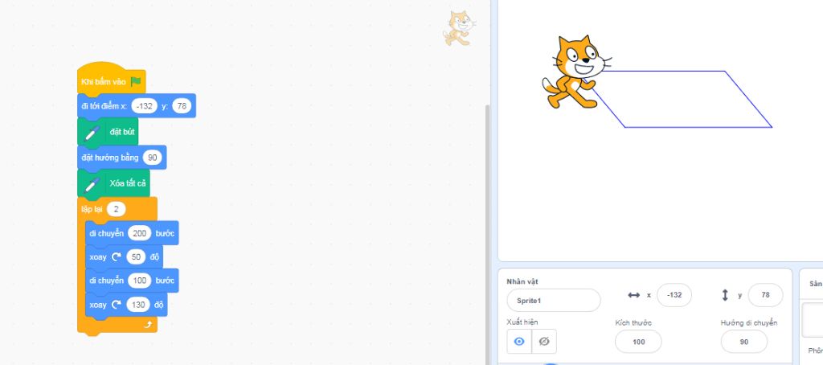The height and width of the screenshot is (365, 823).
Task: Edit the y value 78 in go-to block
Action: point(182,106)
